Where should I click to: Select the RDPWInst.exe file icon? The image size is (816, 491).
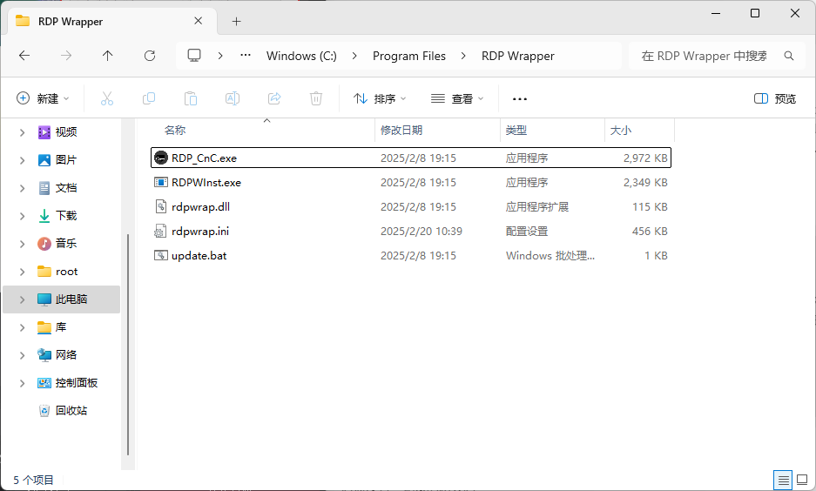pyautogui.click(x=161, y=182)
